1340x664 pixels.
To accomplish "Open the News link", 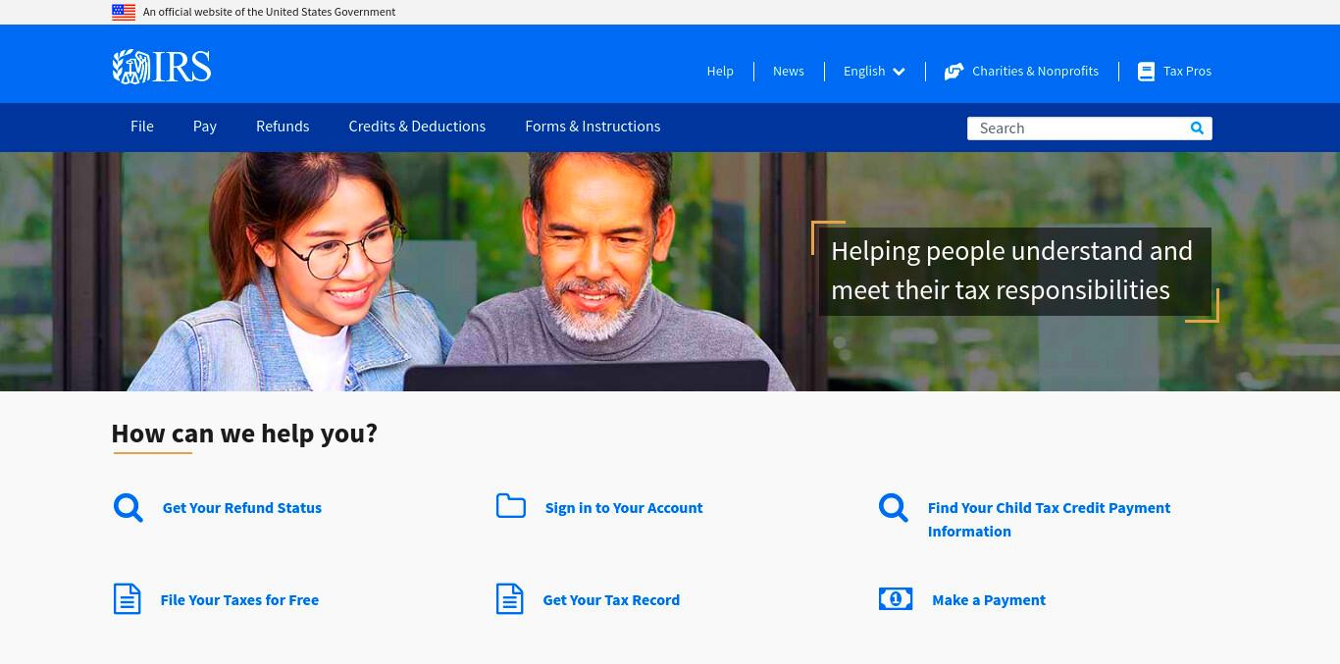I will pos(789,72).
